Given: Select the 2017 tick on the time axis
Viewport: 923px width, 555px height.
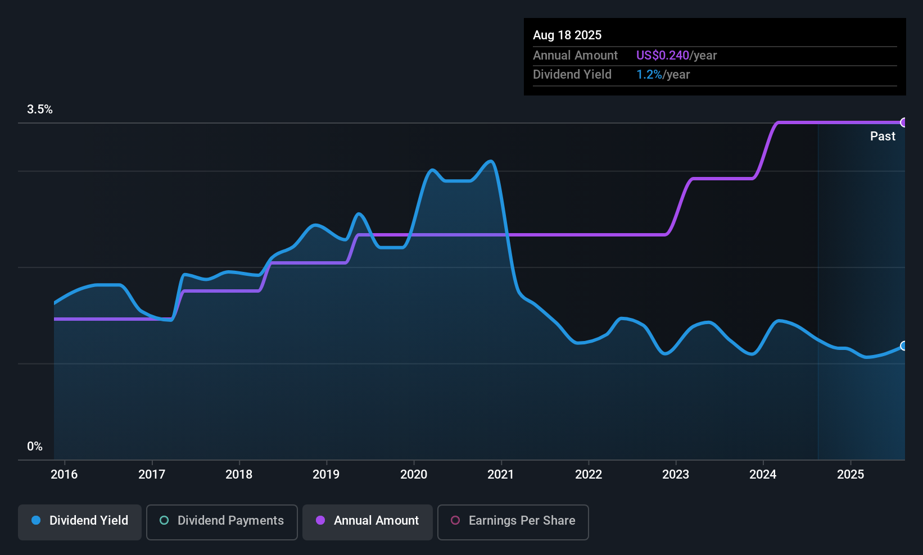Looking at the screenshot, I should [x=152, y=475].
